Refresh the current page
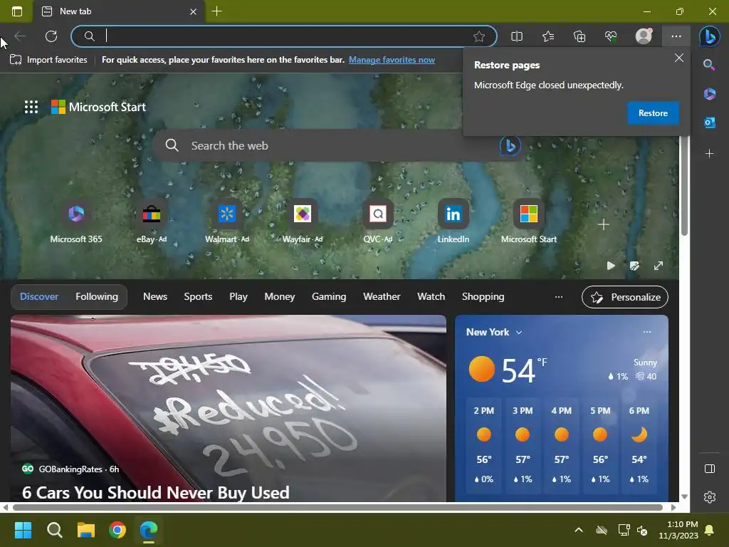The height and width of the screenshot is (547, 729). [x=51, y=36]
